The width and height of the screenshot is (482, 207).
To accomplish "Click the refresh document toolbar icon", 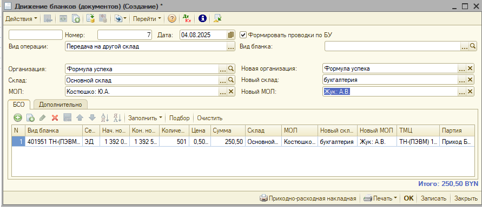I will (63, 19).
